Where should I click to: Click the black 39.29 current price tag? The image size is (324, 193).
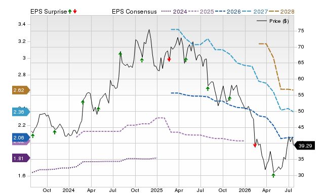(304, 146)
